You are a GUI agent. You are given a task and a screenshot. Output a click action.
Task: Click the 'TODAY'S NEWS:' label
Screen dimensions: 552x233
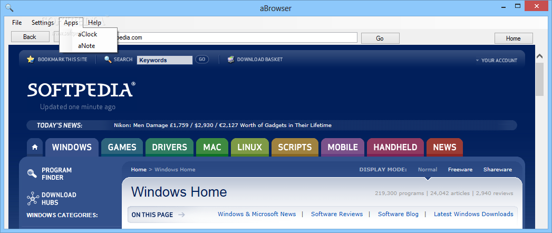(x=60, y=125)
